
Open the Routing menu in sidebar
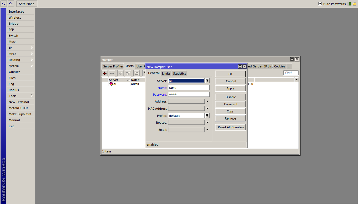point(14,60)
